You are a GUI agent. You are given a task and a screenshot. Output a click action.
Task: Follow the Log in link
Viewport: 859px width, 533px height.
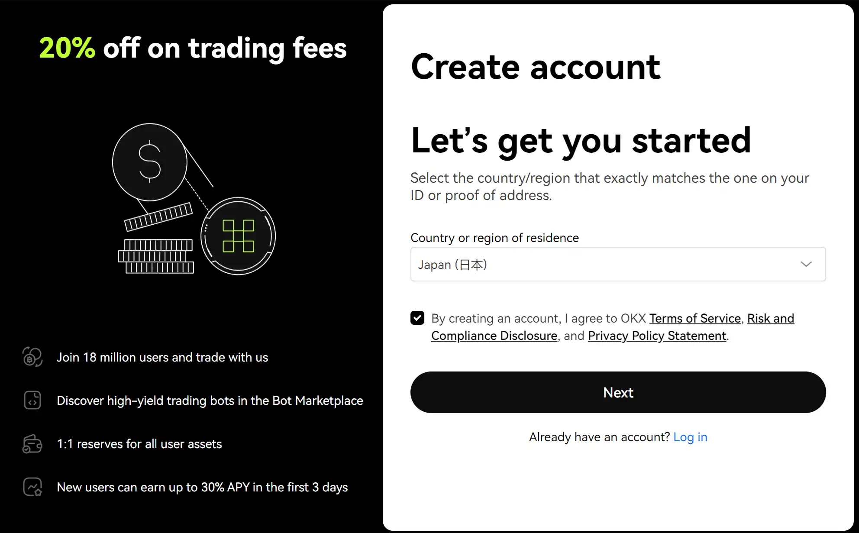690,437
